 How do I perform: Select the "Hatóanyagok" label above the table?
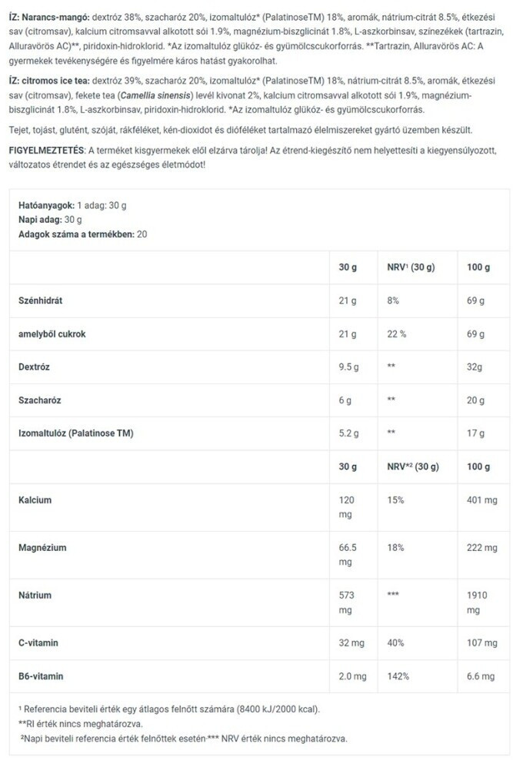click(x=45, y=206)
